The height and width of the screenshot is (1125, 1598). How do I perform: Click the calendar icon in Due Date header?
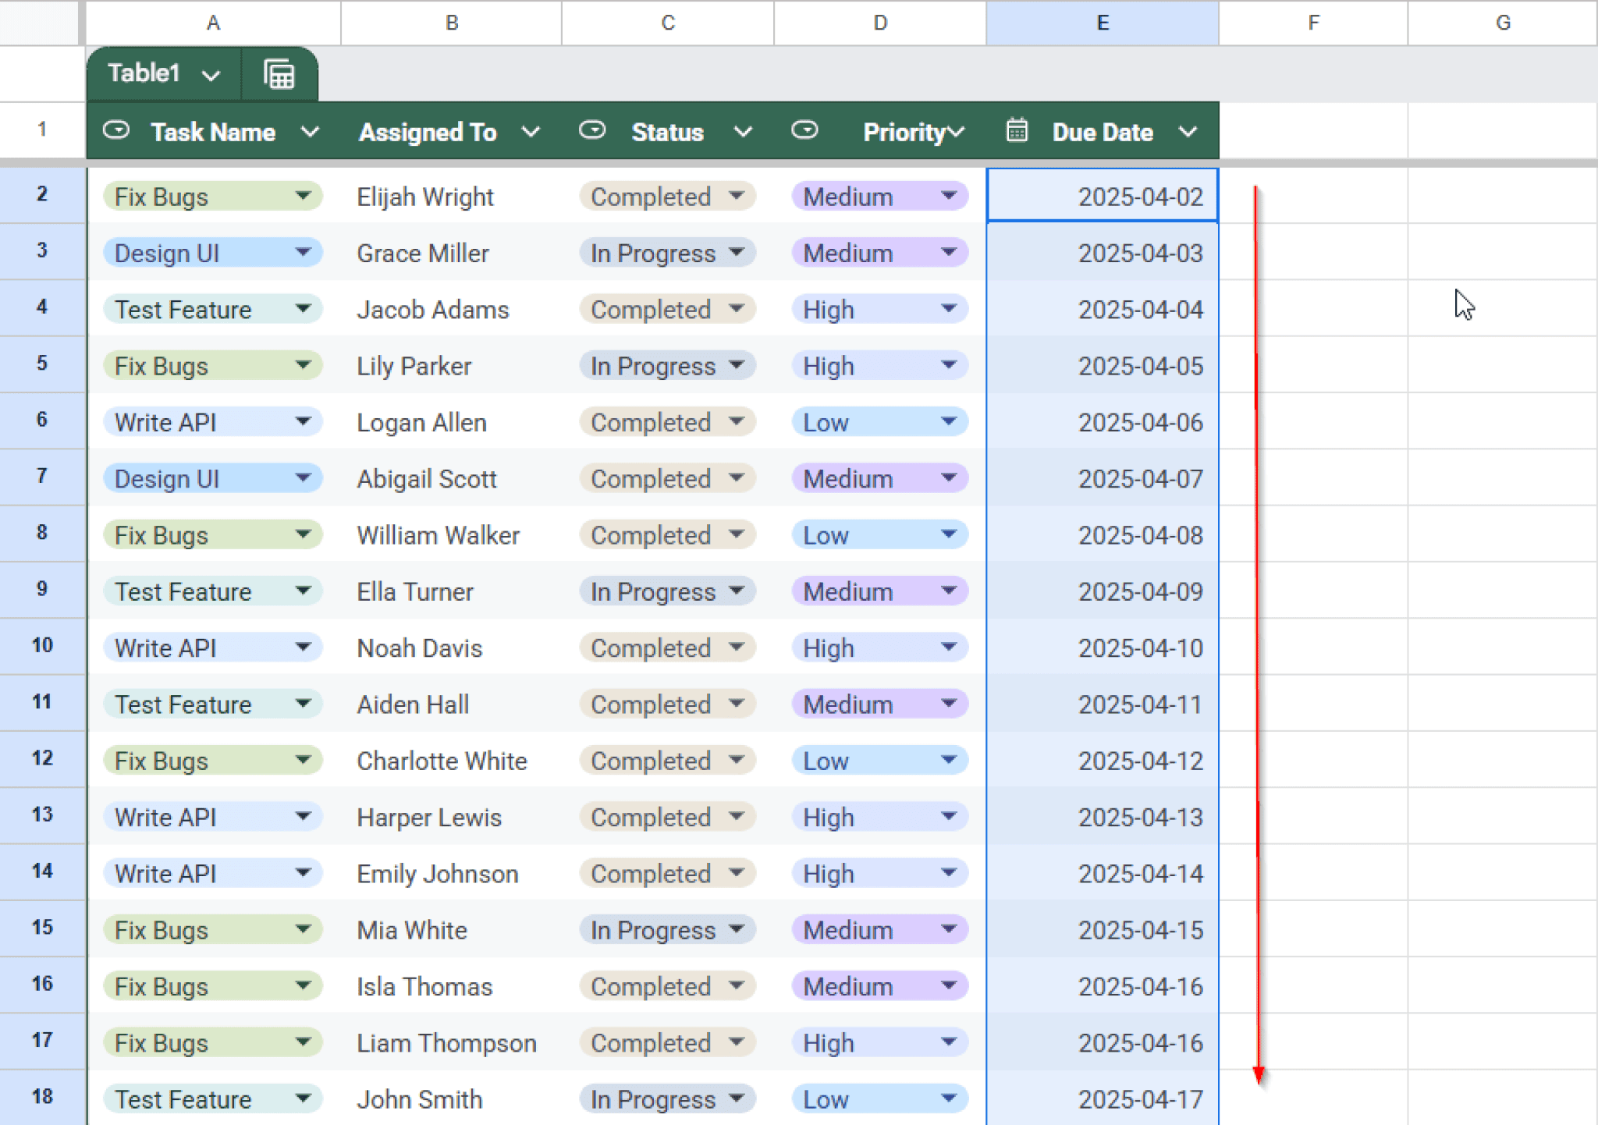pyautogui.click(x=1016, y=130)
